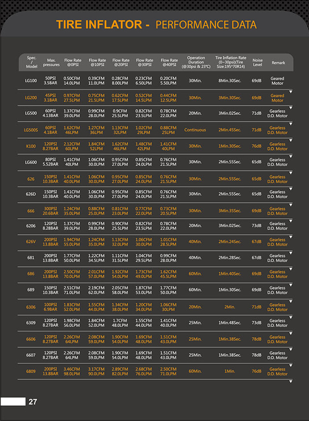
Task: Select the Remark column header
Action: [x=278, y=63]
